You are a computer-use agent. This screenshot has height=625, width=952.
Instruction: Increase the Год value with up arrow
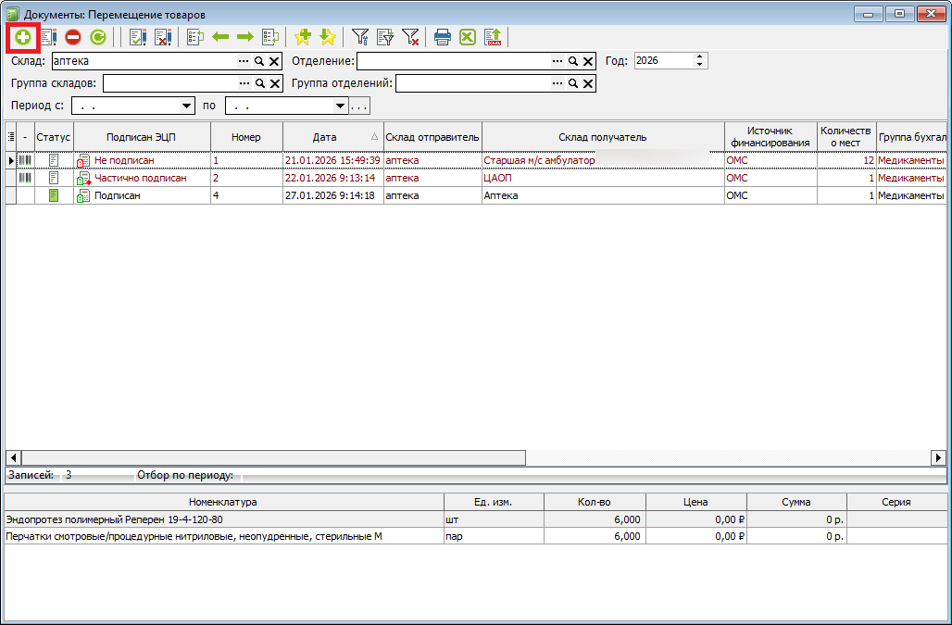coord(700,56)
